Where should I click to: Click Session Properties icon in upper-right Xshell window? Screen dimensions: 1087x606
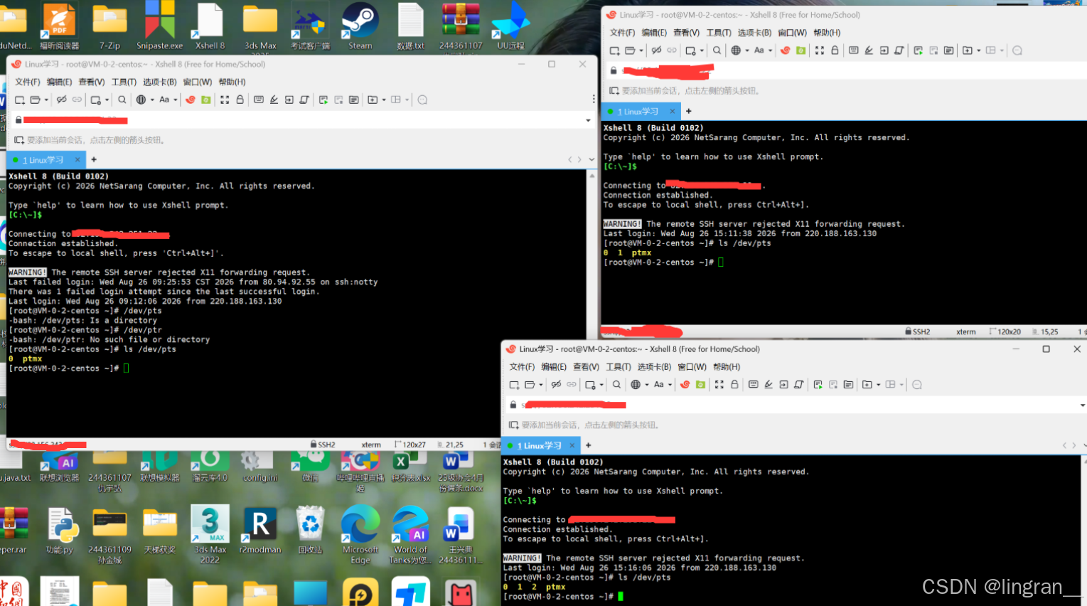pyautogui.click(x=690, y=51)
